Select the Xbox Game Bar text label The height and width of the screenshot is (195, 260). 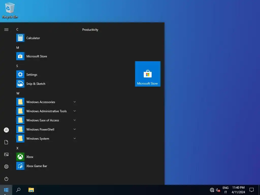click(x=37, y=166)
